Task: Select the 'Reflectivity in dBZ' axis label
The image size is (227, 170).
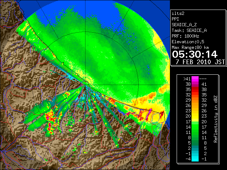Action: pyautogui.click(x=216, y=119)
